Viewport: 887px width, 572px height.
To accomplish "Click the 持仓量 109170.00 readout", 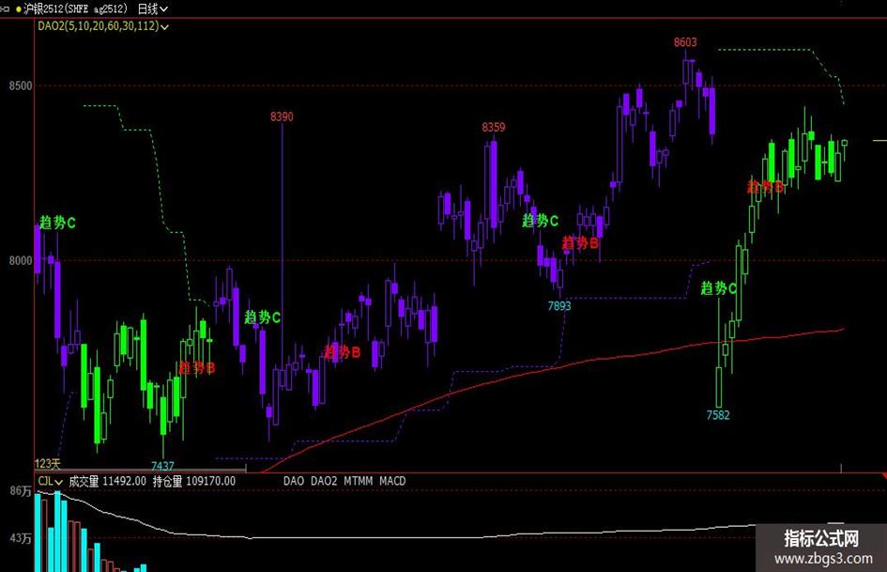I will point(194,482).
